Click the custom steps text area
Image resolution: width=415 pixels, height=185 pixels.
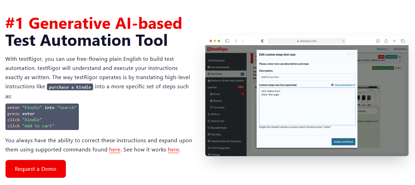coord(307,107)
